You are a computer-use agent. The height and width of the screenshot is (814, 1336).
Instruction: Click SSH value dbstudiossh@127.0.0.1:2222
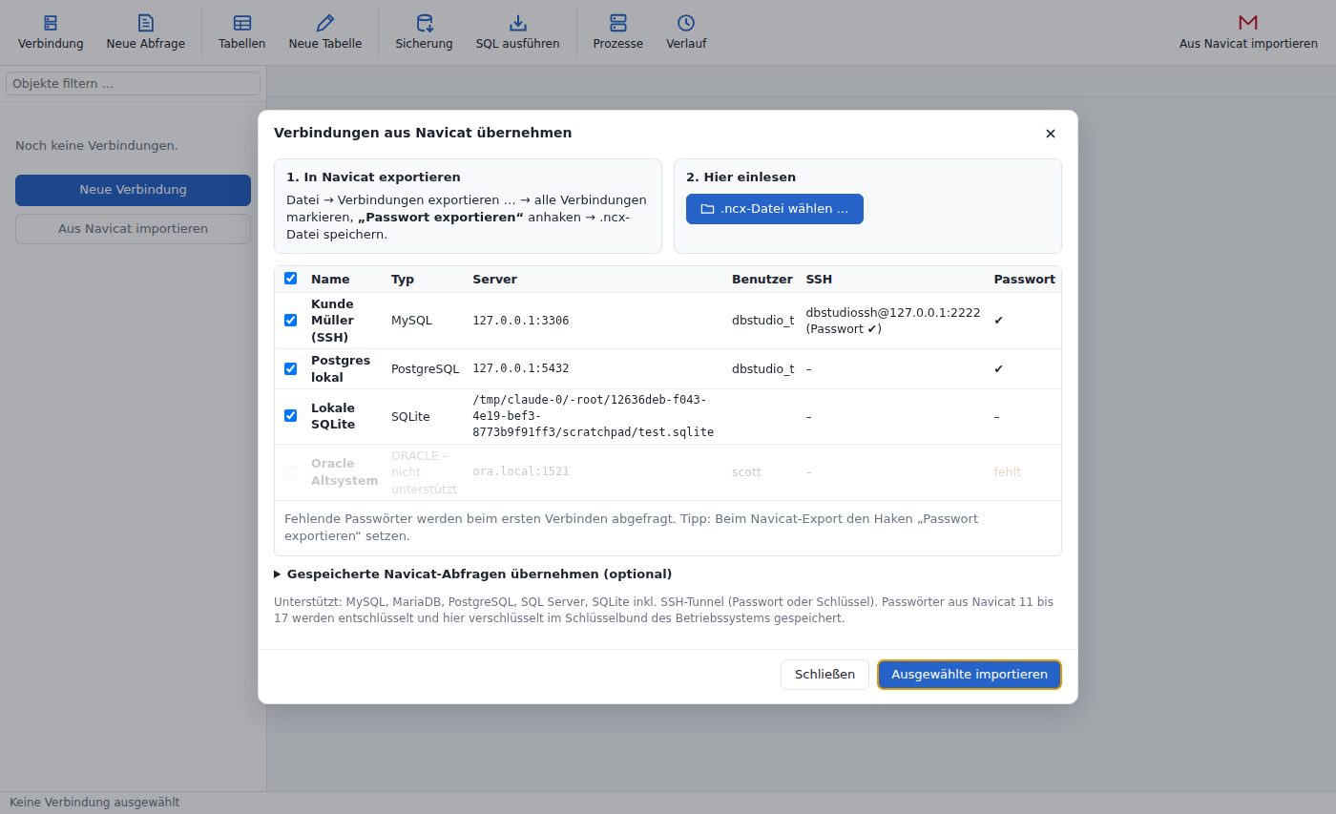(893, 313)
